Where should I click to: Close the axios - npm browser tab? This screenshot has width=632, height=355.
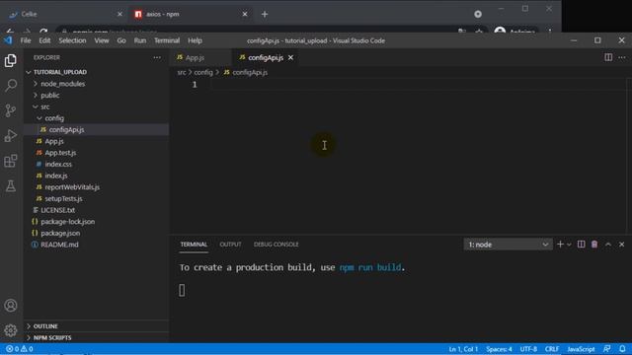coord(245,14)
